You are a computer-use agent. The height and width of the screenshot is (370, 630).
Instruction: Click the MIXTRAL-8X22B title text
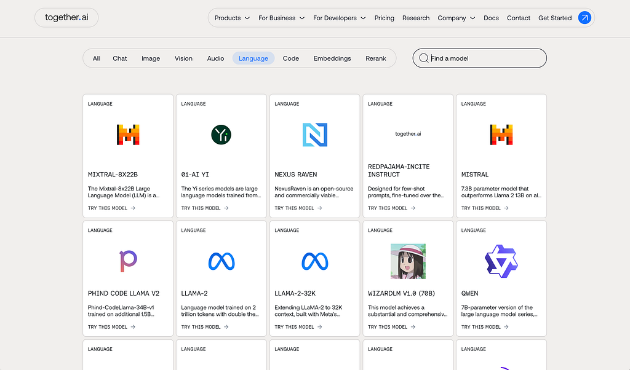click(x=113, y=175)
